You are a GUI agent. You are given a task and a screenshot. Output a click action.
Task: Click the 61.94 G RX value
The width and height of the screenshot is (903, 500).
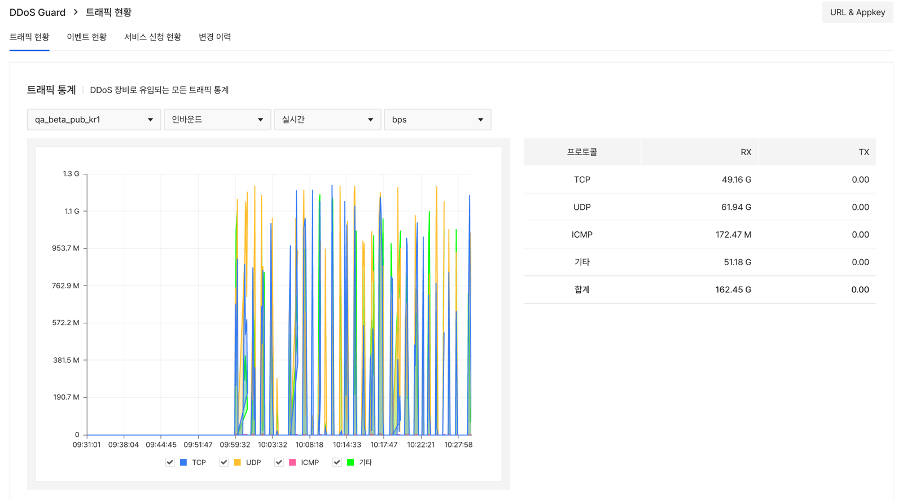pos(737,207)
